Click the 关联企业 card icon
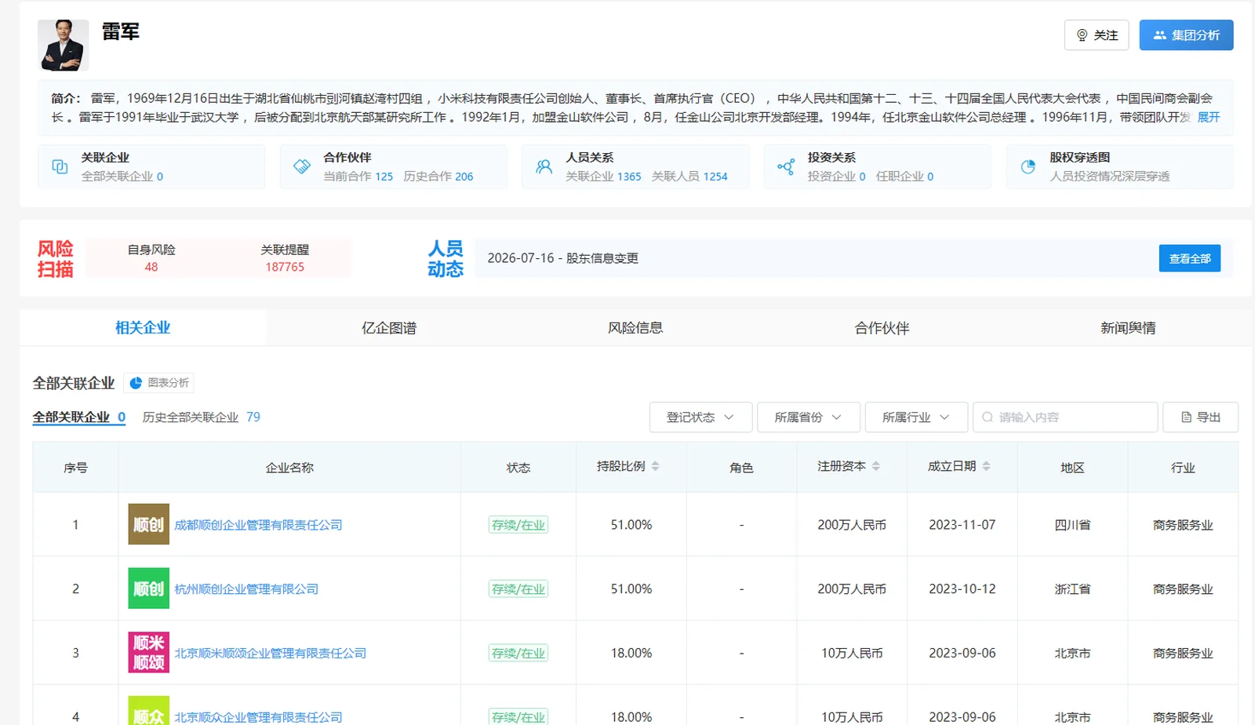1255x725 pixels. (x=60, y=166)
